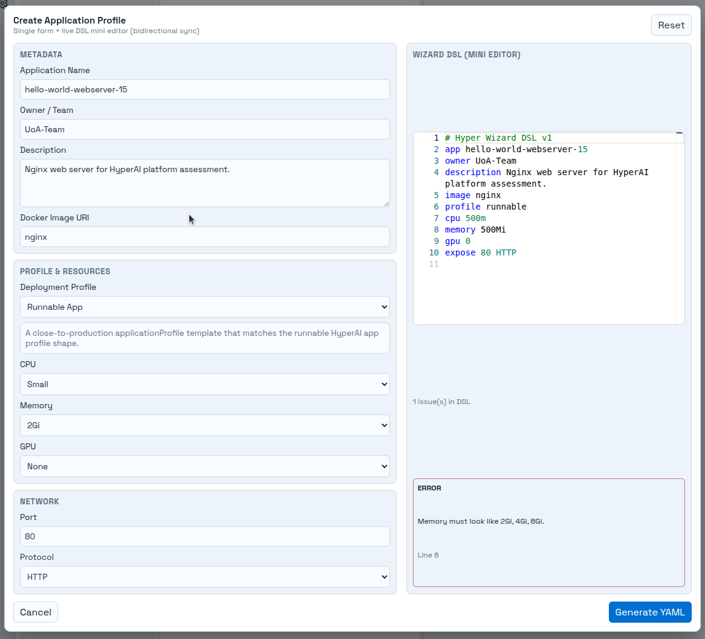Click DSL line gpu 0
The width and height of the screenshot is (705, 639).
[x=457, y=241]
